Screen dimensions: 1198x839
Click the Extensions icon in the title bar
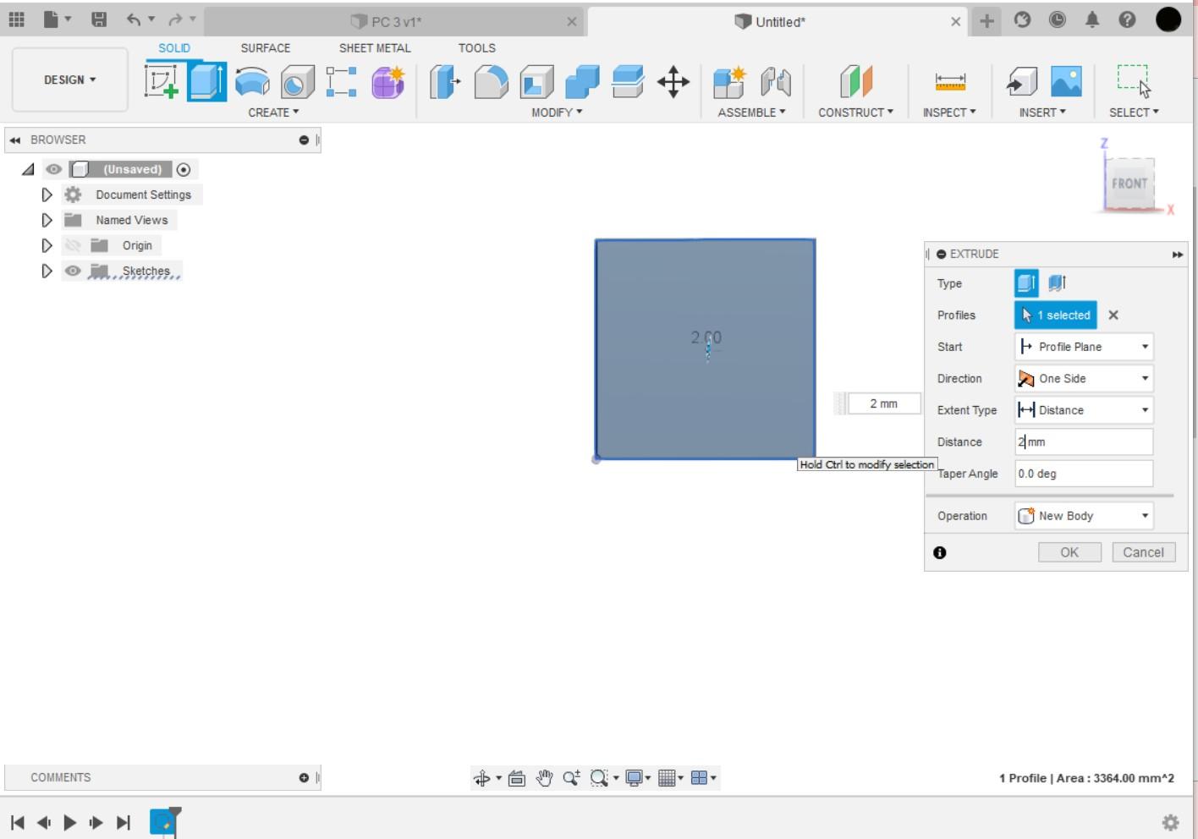1022,19
